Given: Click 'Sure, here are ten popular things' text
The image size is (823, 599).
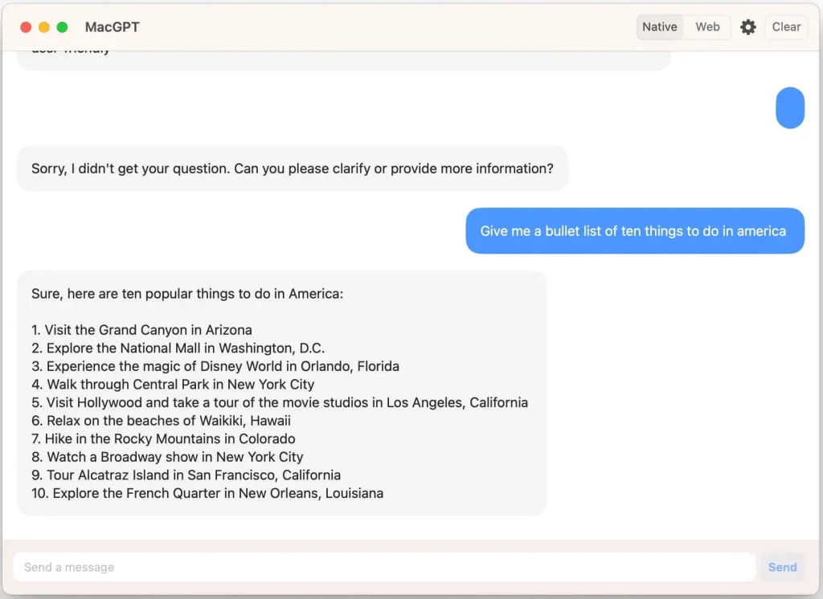Looking at the screenshot, I should pyautogui.click(x=187, y=294).
